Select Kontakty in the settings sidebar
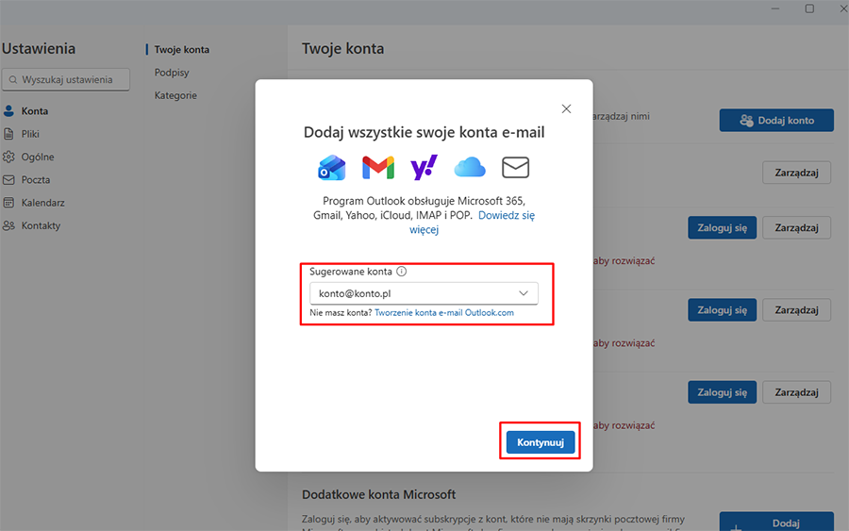The height and width of the screenshot is (531, 849). click(41, 225)
